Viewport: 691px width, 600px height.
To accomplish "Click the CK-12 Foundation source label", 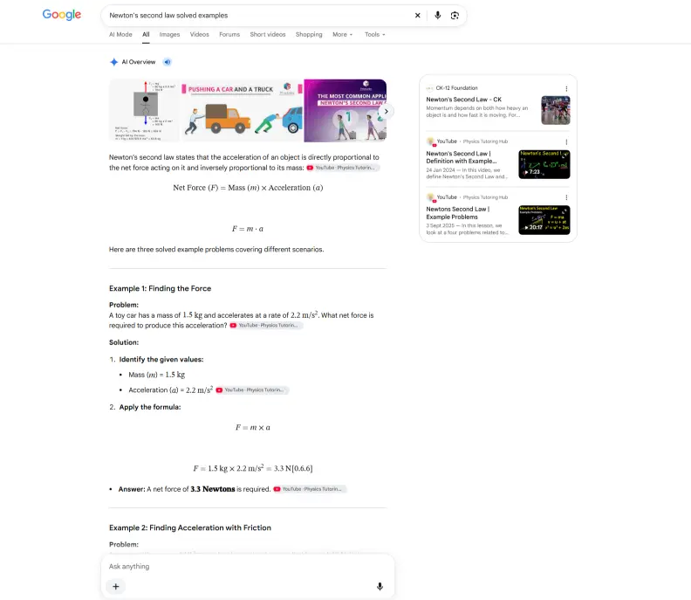I will (456, 88).
